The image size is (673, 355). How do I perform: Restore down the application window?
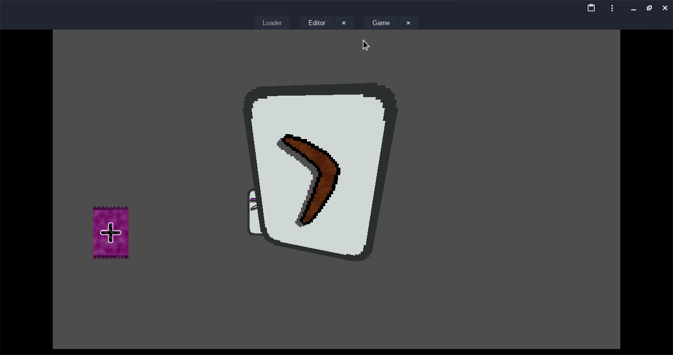(x=649, y=8)
